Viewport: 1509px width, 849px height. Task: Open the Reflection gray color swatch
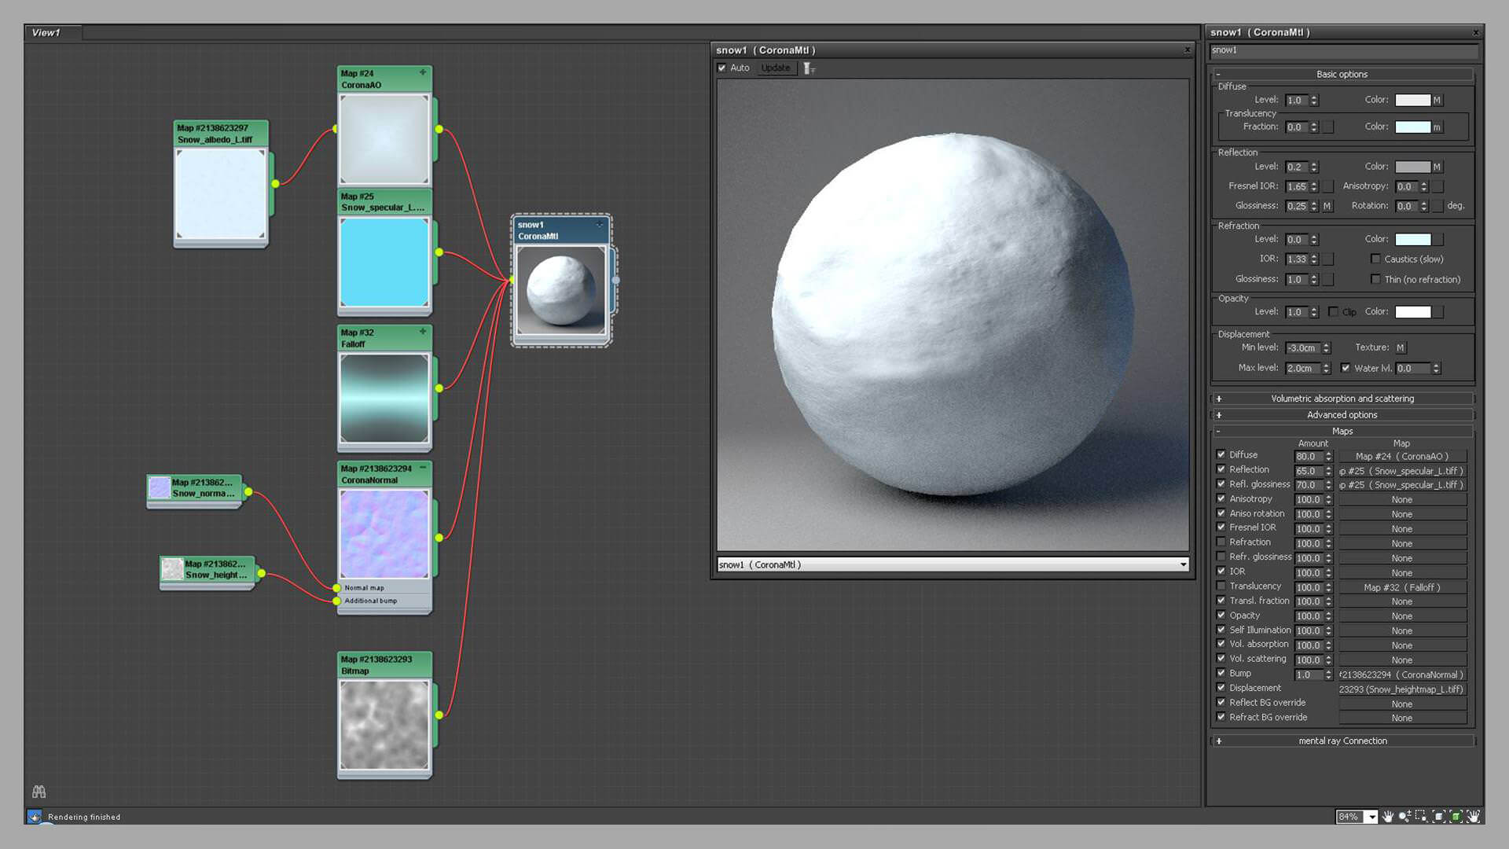pos(1412,167)
